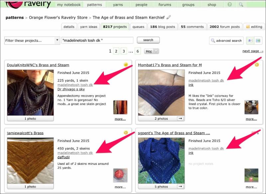The height and width of the screenshot is (194, 266).
Task: Click the next photo arrow on Mombat17's project
Action: [x=180, y=118]
